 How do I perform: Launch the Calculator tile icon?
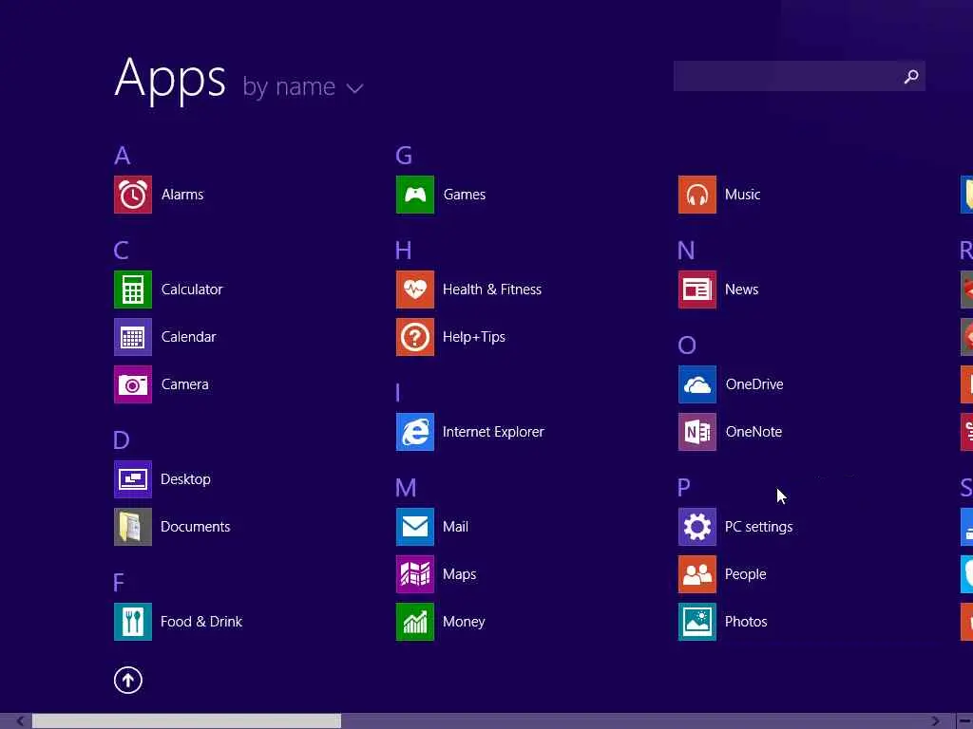(x=133, y=290)
